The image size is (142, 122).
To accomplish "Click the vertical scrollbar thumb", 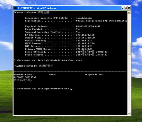I will tap(129, 49).
